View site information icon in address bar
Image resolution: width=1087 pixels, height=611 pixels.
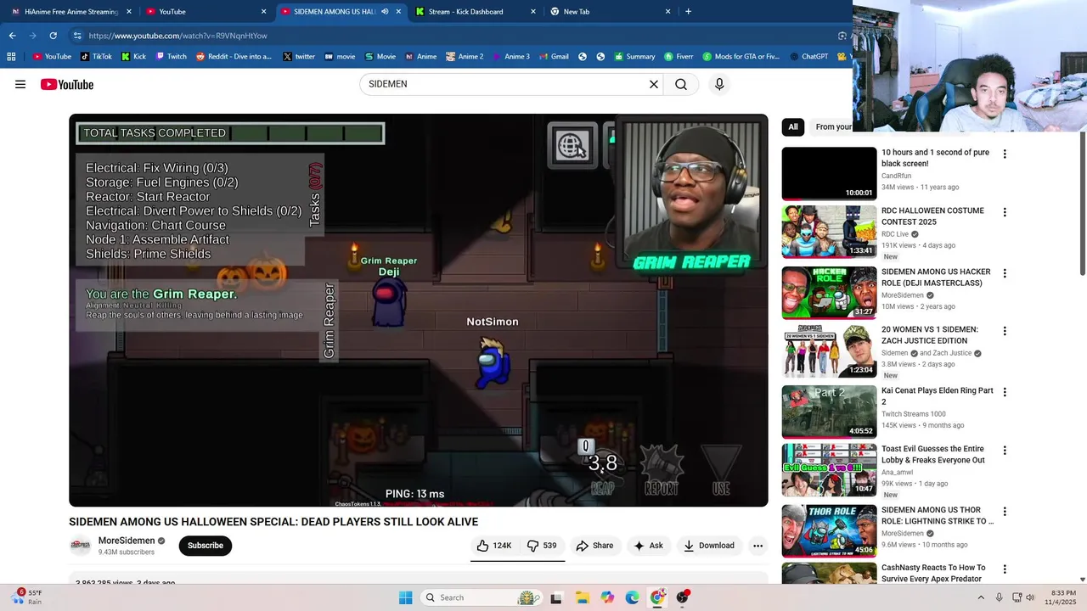click(x=77, y=36)
